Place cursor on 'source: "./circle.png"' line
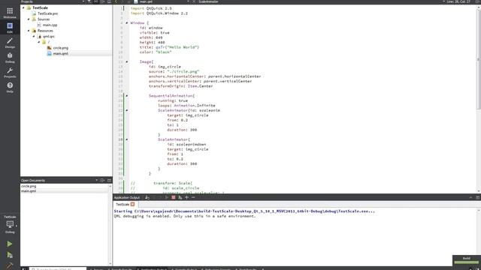481x270 pixels. (x=174, y=71)
